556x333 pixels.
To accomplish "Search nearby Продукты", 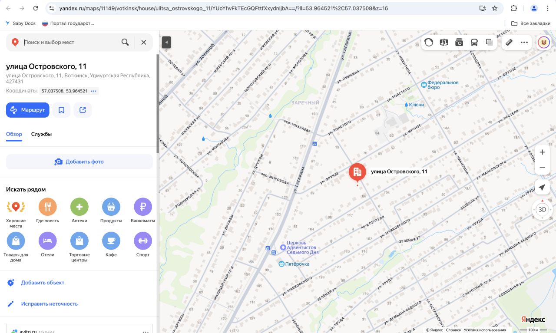I will 111,211.
